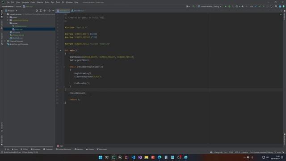Open the account profile dropdown
286x161 pixels.
pyautogui.click(x=188, y=6)
